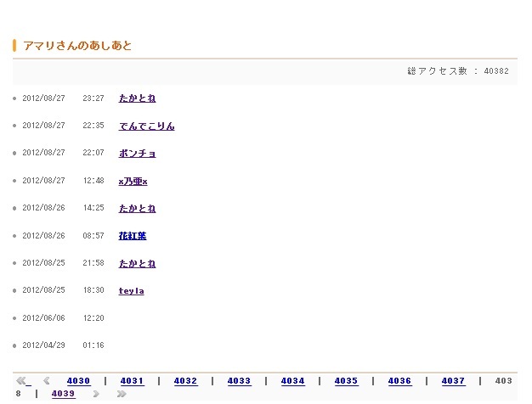The height and width of the screenshot is (404, 532).
Task: Switch to page 4036
Action: tap(399, 381)
